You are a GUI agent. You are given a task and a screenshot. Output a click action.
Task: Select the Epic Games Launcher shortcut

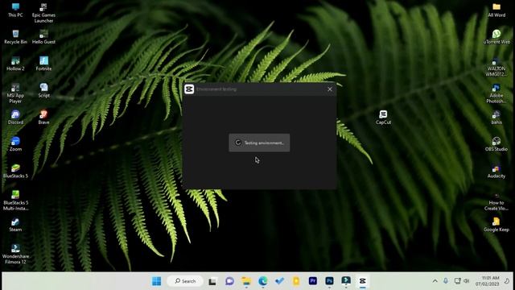coord(43,13)
